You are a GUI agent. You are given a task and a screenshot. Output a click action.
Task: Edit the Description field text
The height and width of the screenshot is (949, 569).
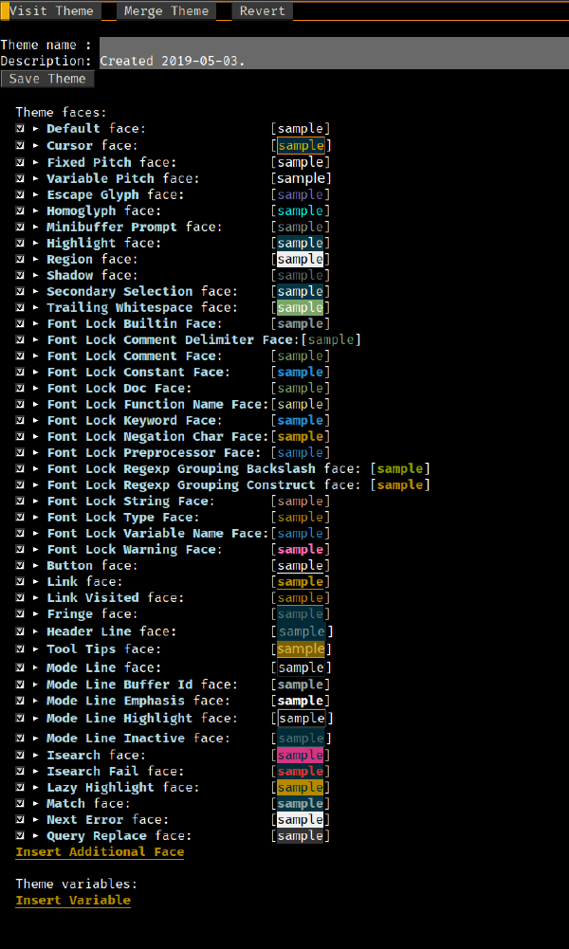pos(334,61)
